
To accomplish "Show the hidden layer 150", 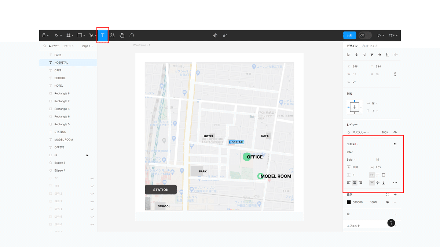I will click(92, 186).
